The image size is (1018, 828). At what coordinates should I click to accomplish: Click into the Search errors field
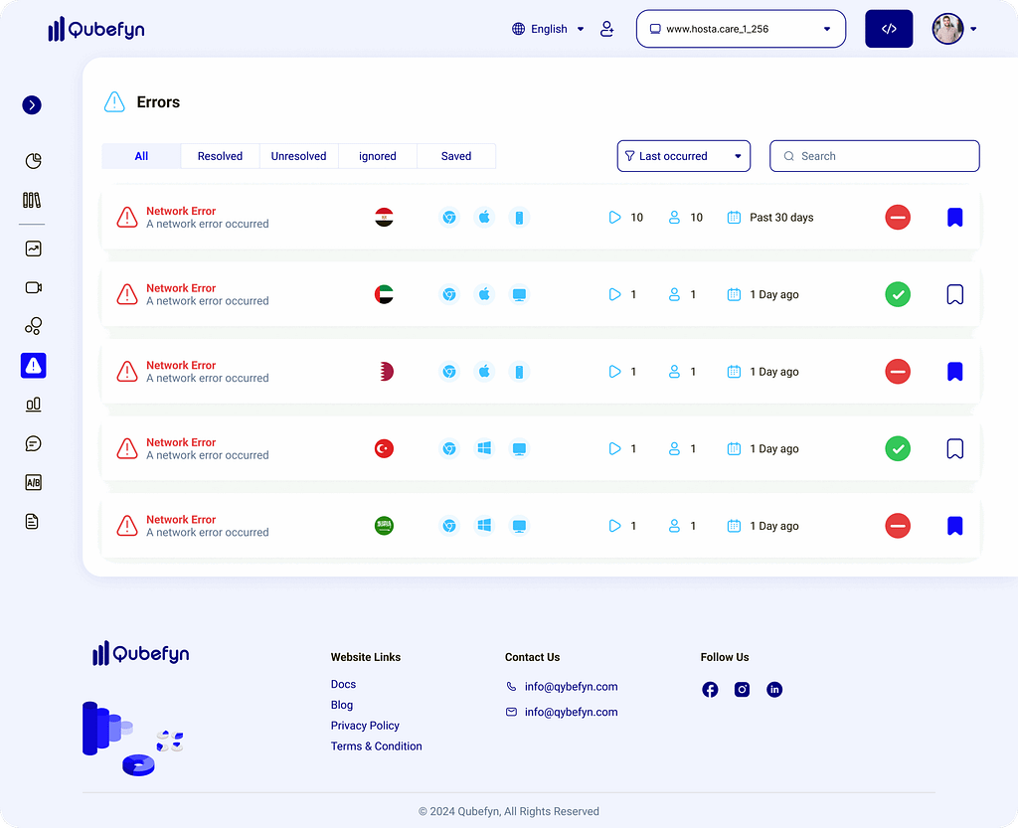(875, 156)
